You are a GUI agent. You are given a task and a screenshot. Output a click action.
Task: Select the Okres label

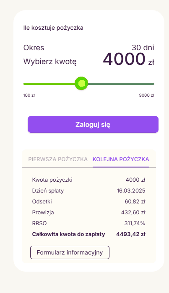click(x=34, y=48)
